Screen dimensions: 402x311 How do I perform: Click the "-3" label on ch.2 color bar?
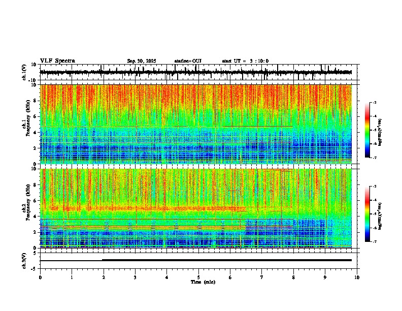pos(375,186)
